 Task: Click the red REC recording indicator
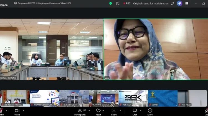pos(127,3)
